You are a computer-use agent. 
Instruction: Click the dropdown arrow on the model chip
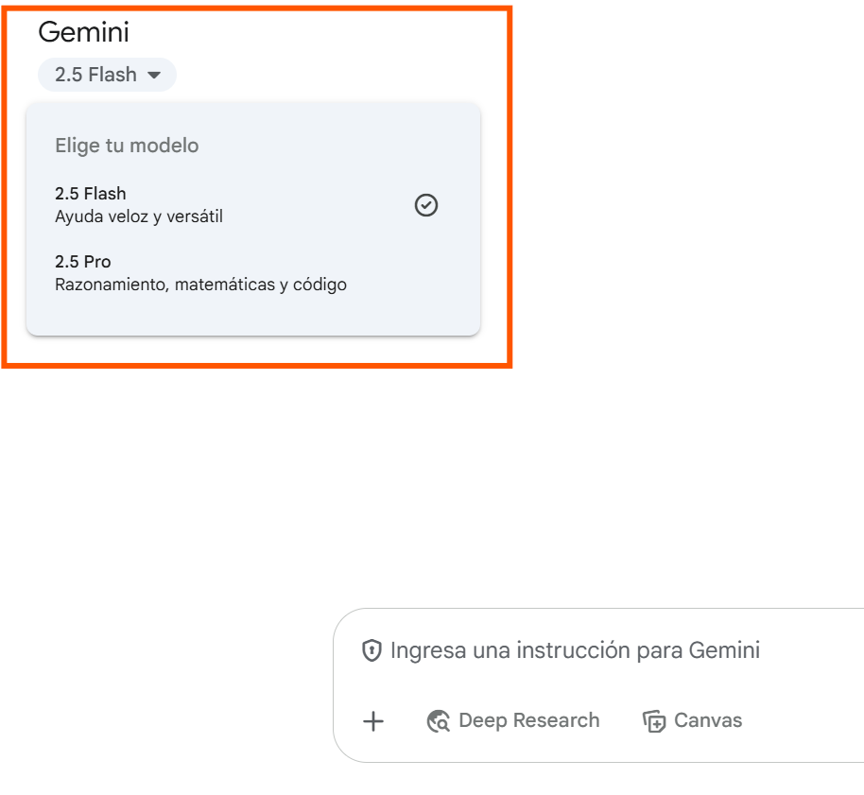point(155,75)
